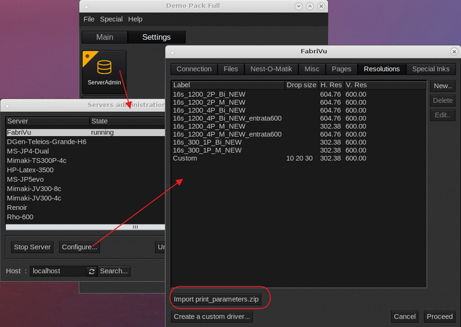The width and height of the screenshot is (461, 327).
Task: Select the Special Inks tab
Action: (x=431, y=69)
